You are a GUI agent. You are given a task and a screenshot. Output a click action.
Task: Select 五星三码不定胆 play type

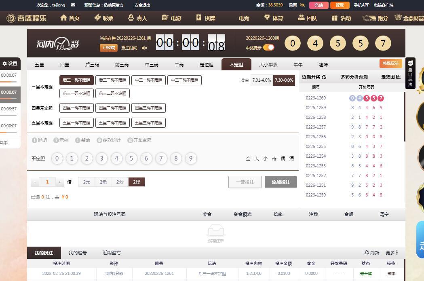point(148,123)
